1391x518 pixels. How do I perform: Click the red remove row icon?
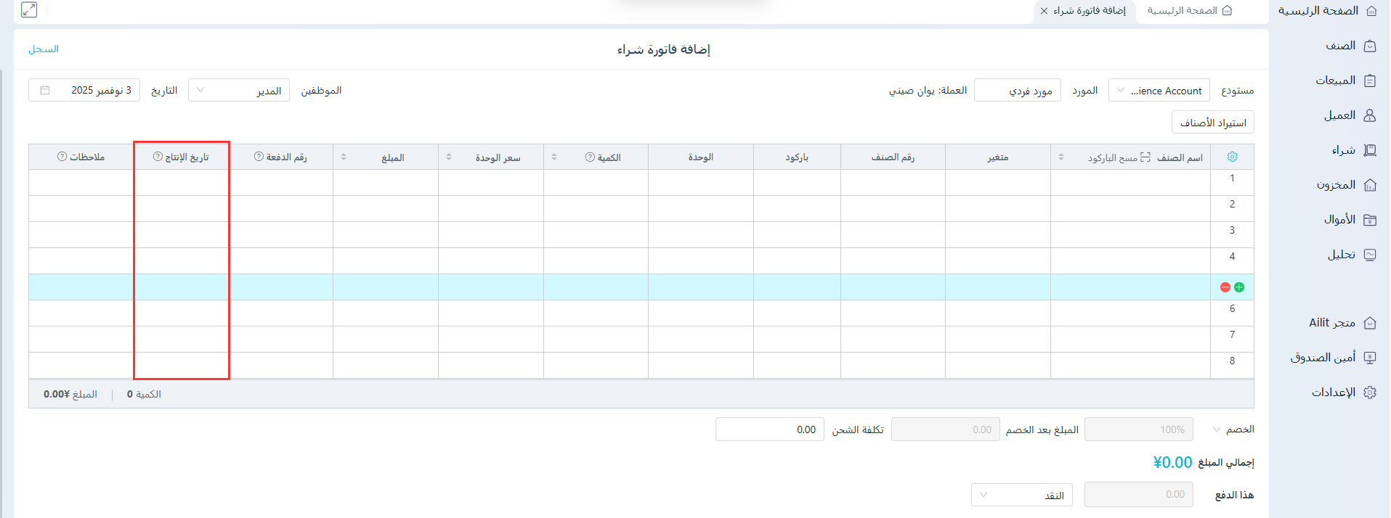point(1225,287)
